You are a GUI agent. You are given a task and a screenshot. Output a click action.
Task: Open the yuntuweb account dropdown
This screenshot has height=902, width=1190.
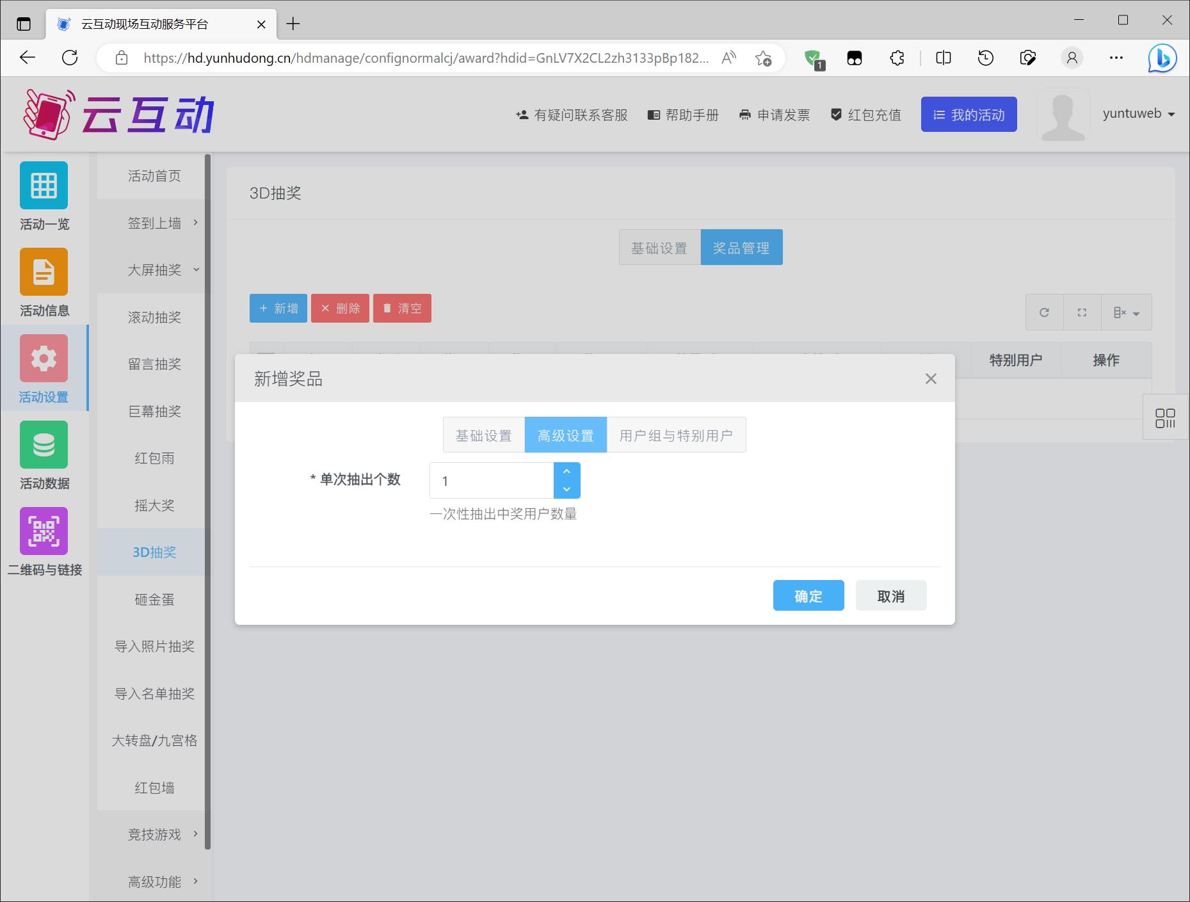[x=1138, y=114]
